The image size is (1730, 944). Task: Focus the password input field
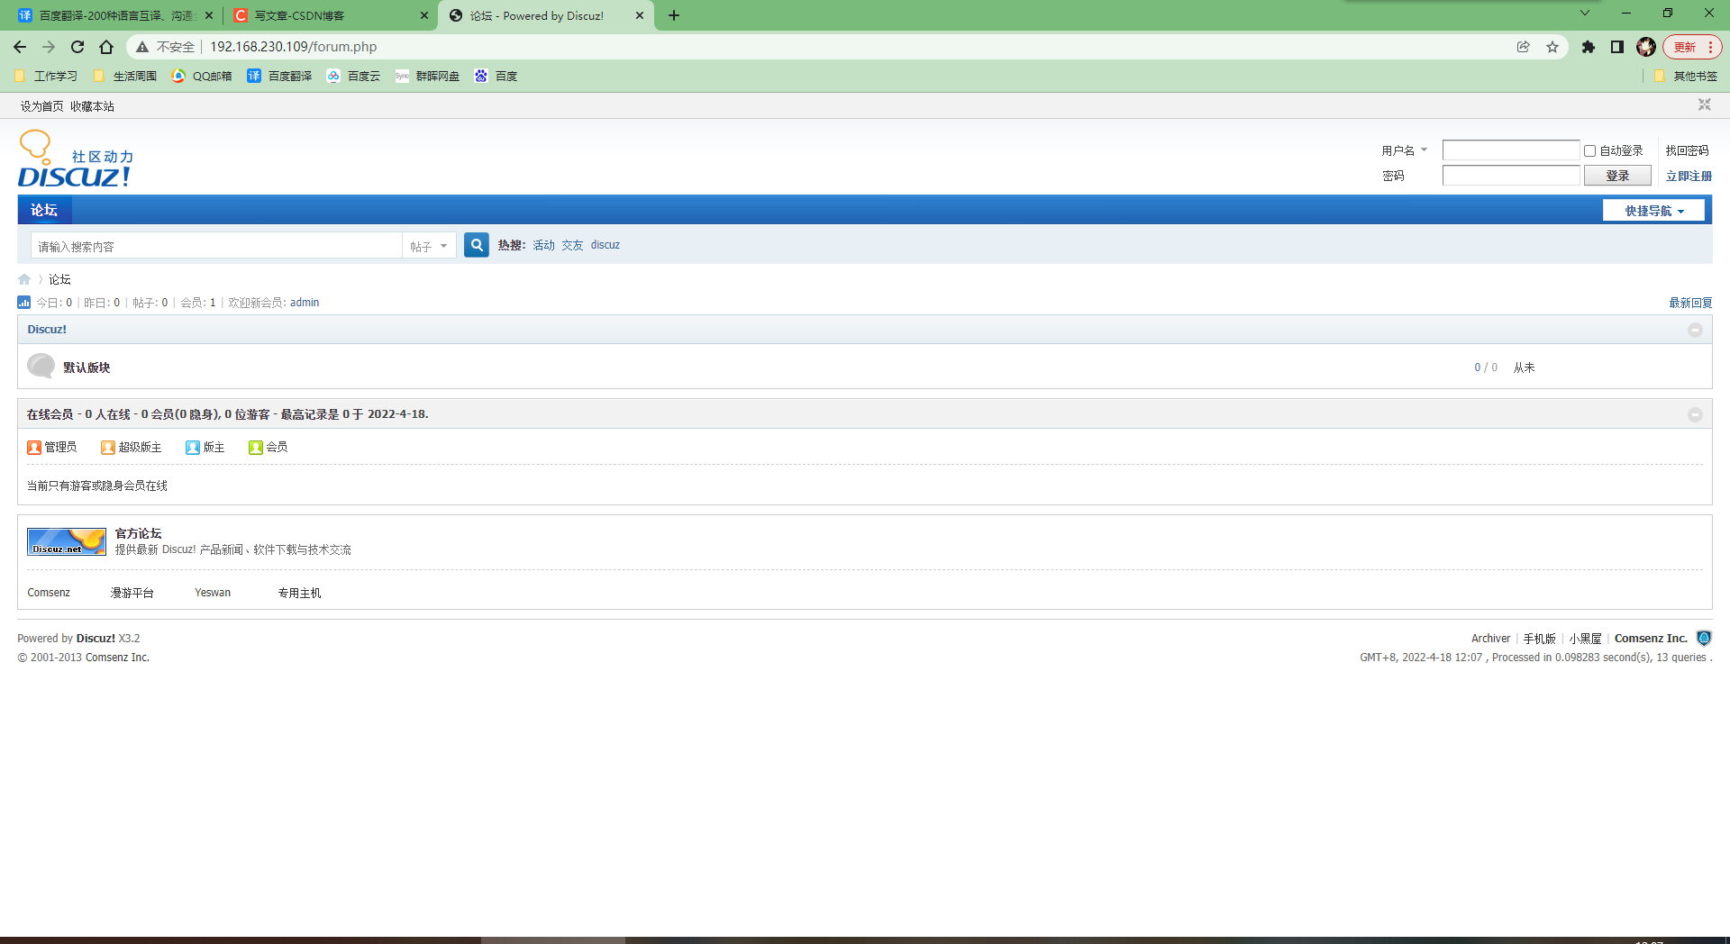pos(1511,176)
